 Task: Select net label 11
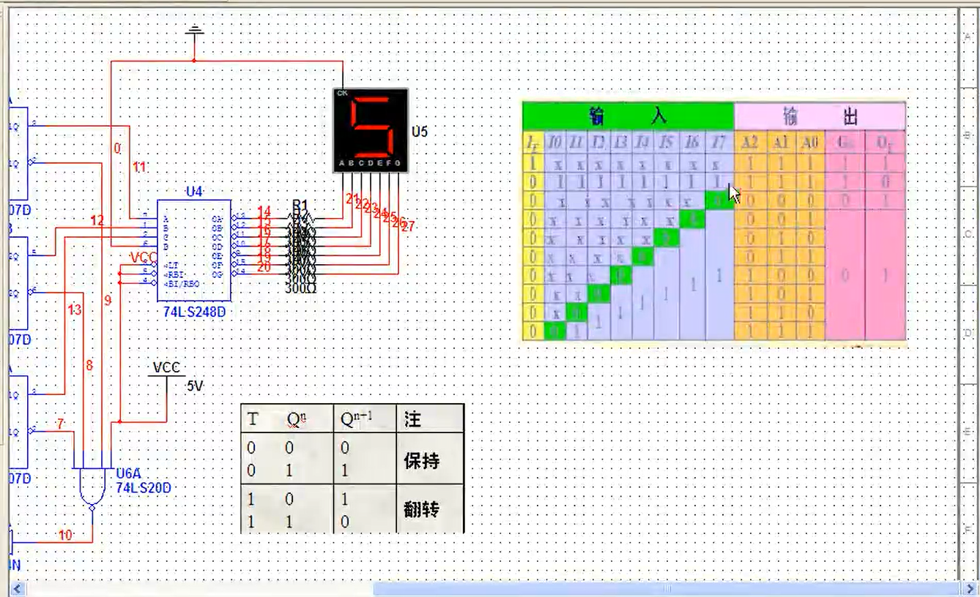click(139, 168)
